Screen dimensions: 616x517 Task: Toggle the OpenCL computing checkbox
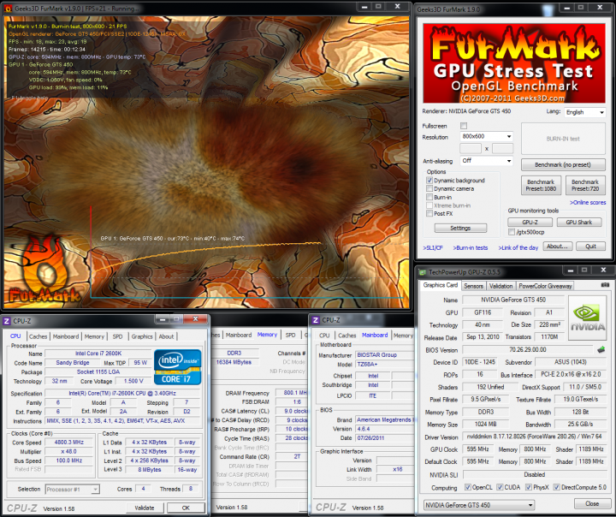click(x=467, y=487)
